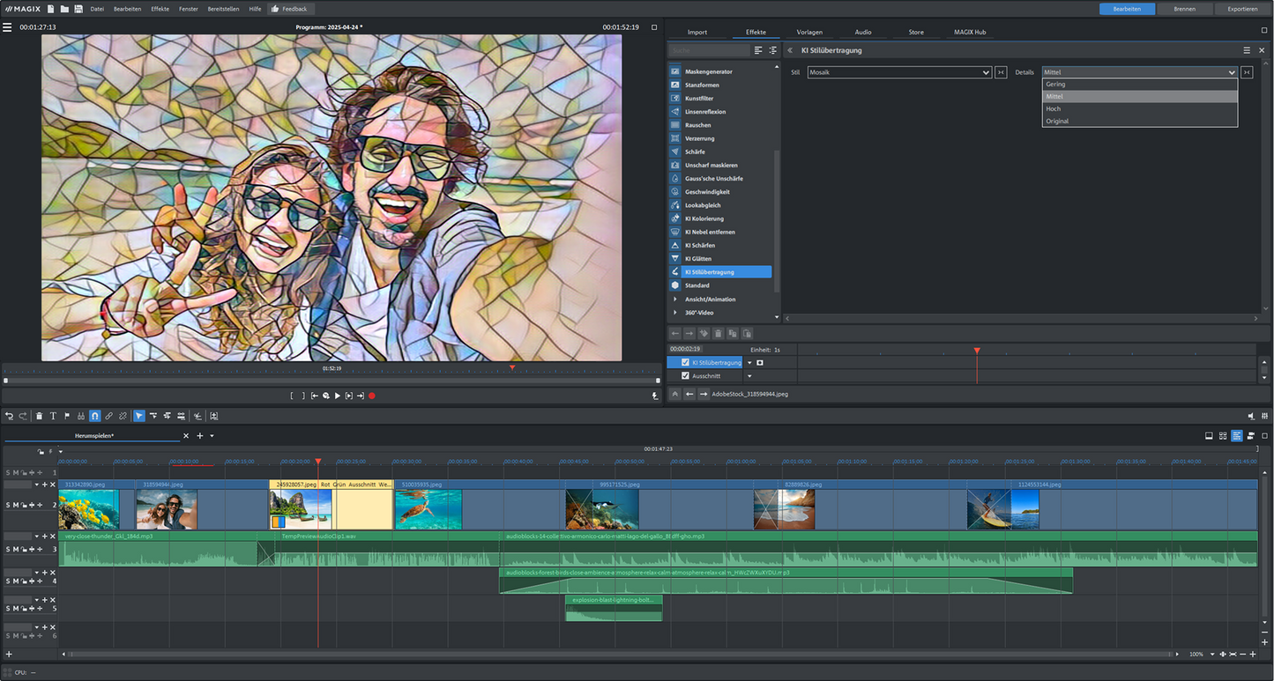Mute track 3 with the M button

(x=16, y=549)
